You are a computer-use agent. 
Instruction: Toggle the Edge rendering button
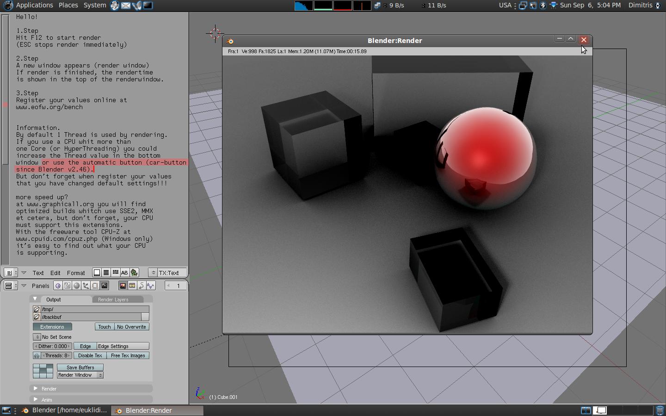[x=86, y=346]
